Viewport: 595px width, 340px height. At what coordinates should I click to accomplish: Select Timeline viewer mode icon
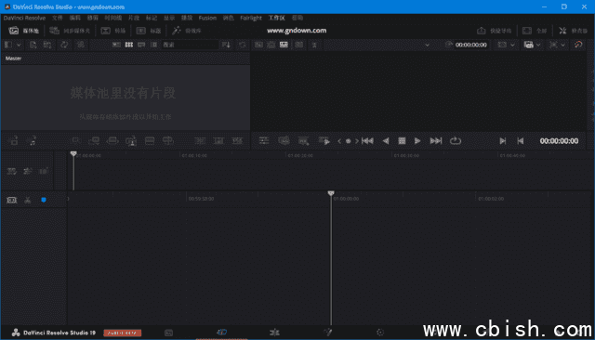(x=284, y=45)
